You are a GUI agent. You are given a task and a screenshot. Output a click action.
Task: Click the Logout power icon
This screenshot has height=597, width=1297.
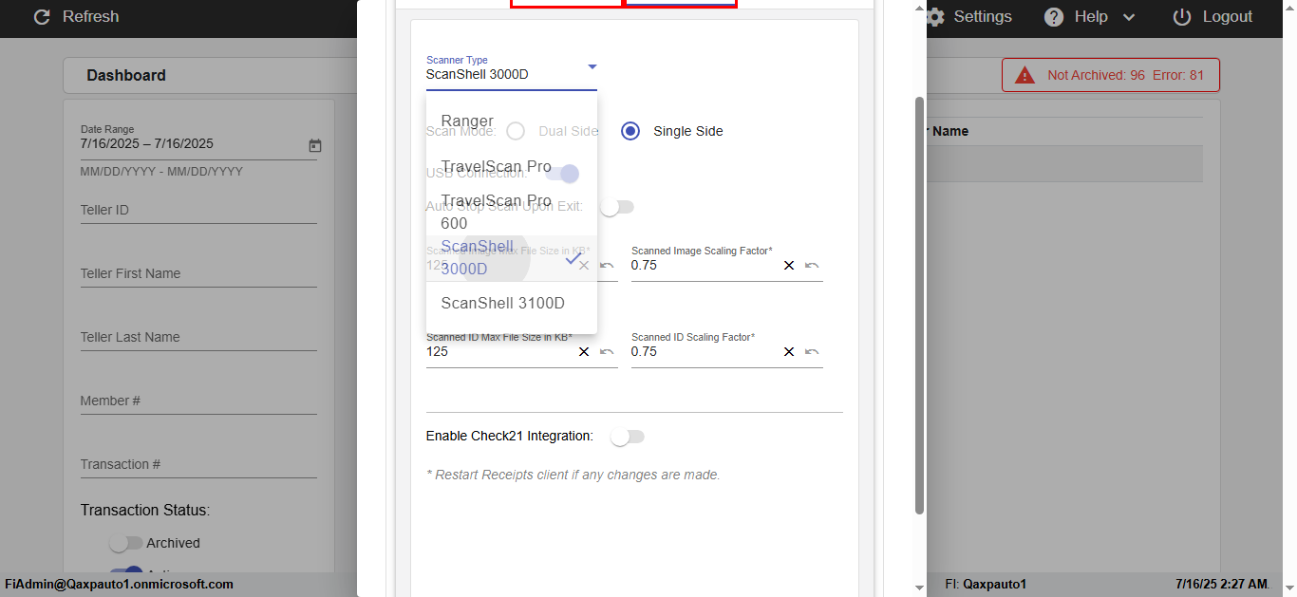pyautogui.click(x=1182, y=17)
